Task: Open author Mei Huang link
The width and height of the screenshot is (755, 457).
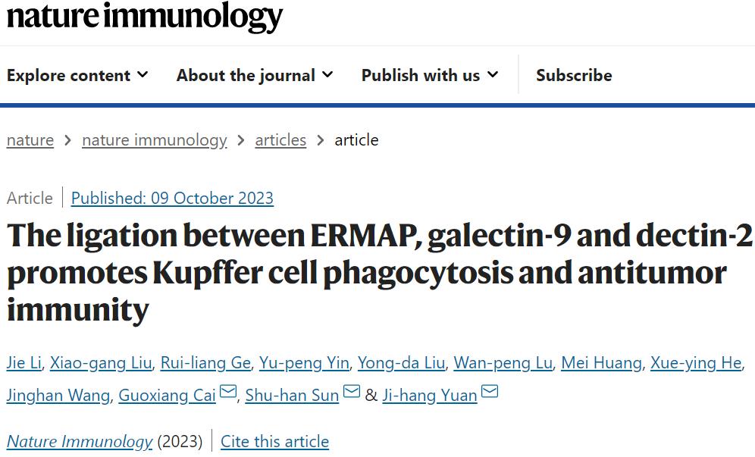Action: click(601, 363)
